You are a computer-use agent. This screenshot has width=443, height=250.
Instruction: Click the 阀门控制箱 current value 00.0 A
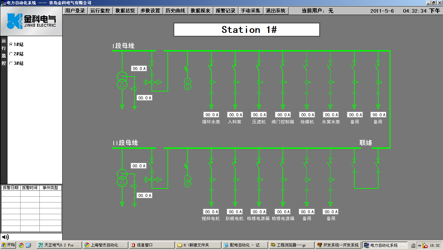coord(283,115)
